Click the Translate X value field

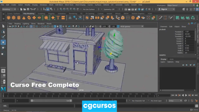[x=189, y=32]
